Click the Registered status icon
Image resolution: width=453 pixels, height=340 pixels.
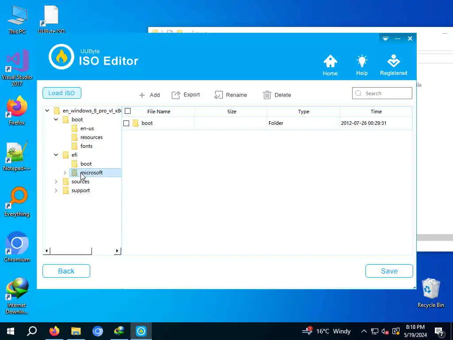pyautogui.click(x=393, y=65)
